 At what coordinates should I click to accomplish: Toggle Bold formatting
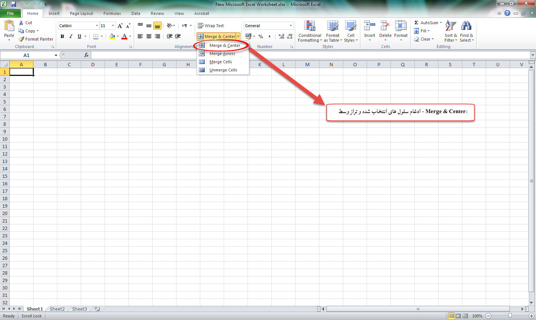[x=62, y=36]
